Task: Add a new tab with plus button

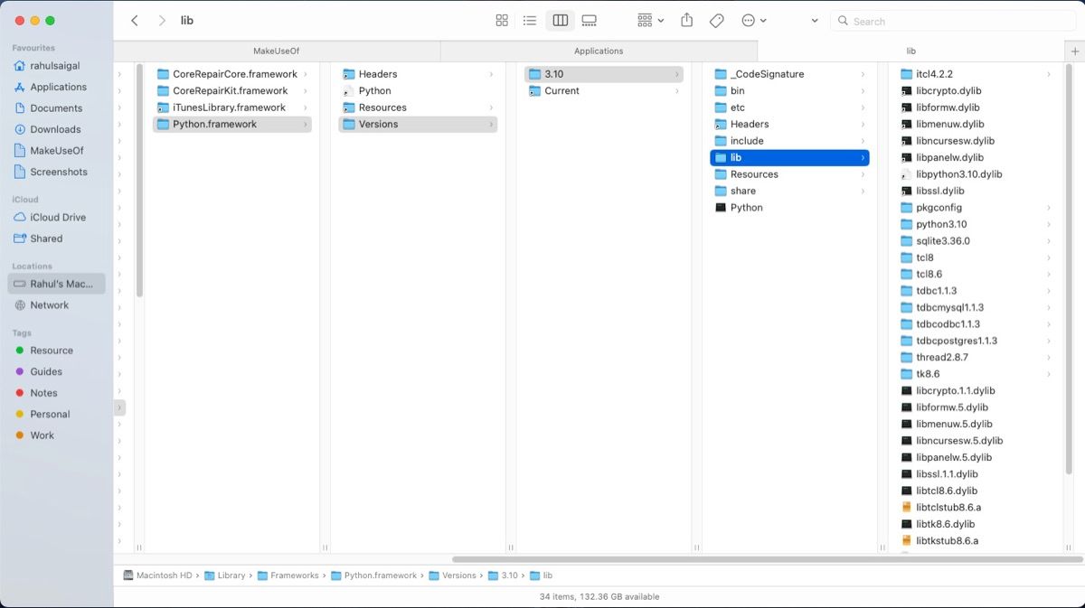Action: click(1075, 51)
